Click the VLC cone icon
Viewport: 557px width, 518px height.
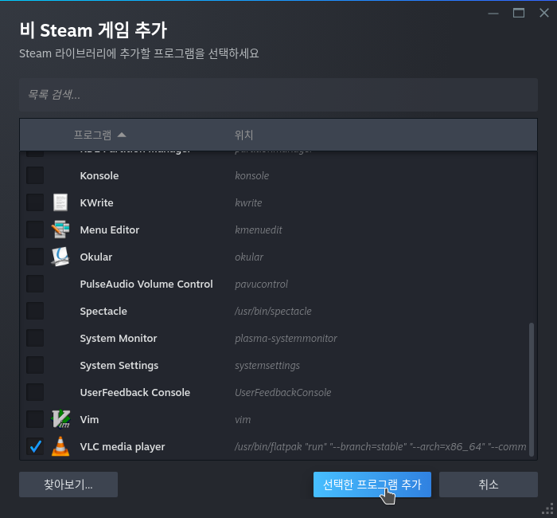pos(60,446)
